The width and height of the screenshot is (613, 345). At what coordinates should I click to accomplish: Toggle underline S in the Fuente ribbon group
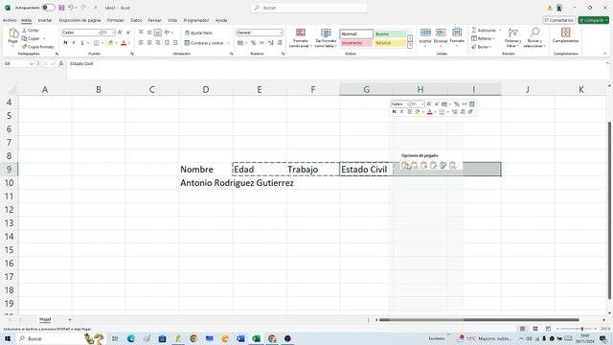click(x=82, y=42)
